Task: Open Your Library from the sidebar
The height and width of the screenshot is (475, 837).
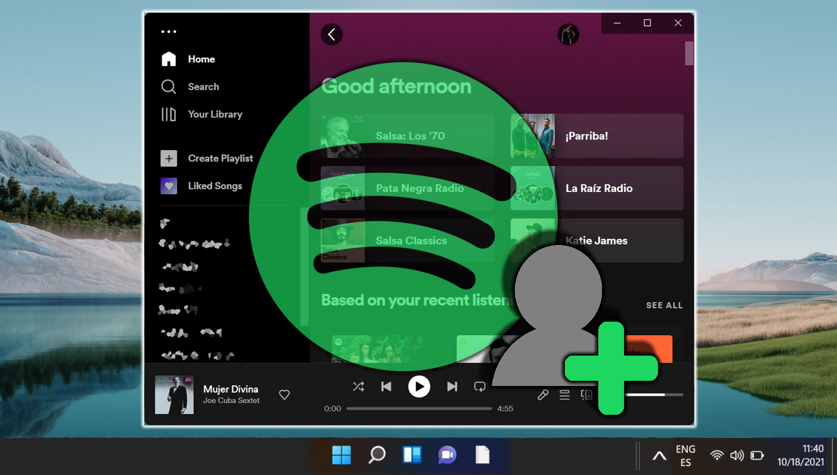Action: point(169,114)
